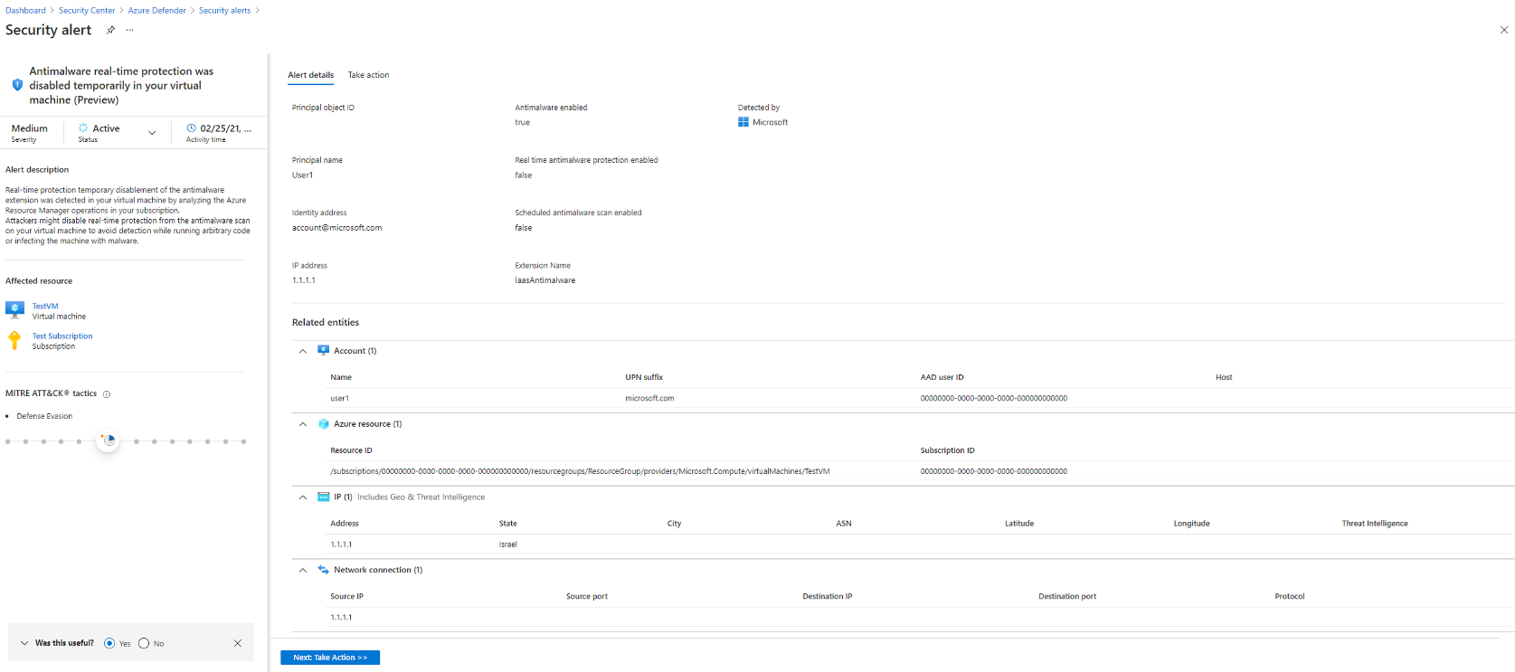The width and height of the screenshot is (1515, 672).
Task: Open the Active status dropdown
Action: coord(151,133)
